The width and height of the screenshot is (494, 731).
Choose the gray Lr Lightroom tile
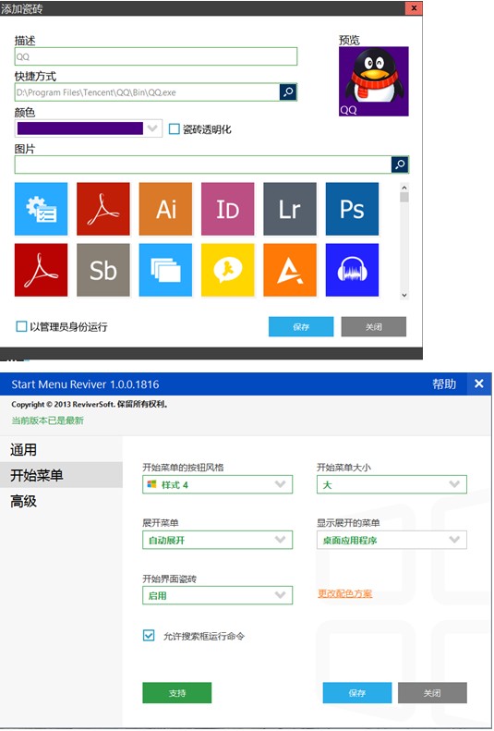(x=290, y=209)
